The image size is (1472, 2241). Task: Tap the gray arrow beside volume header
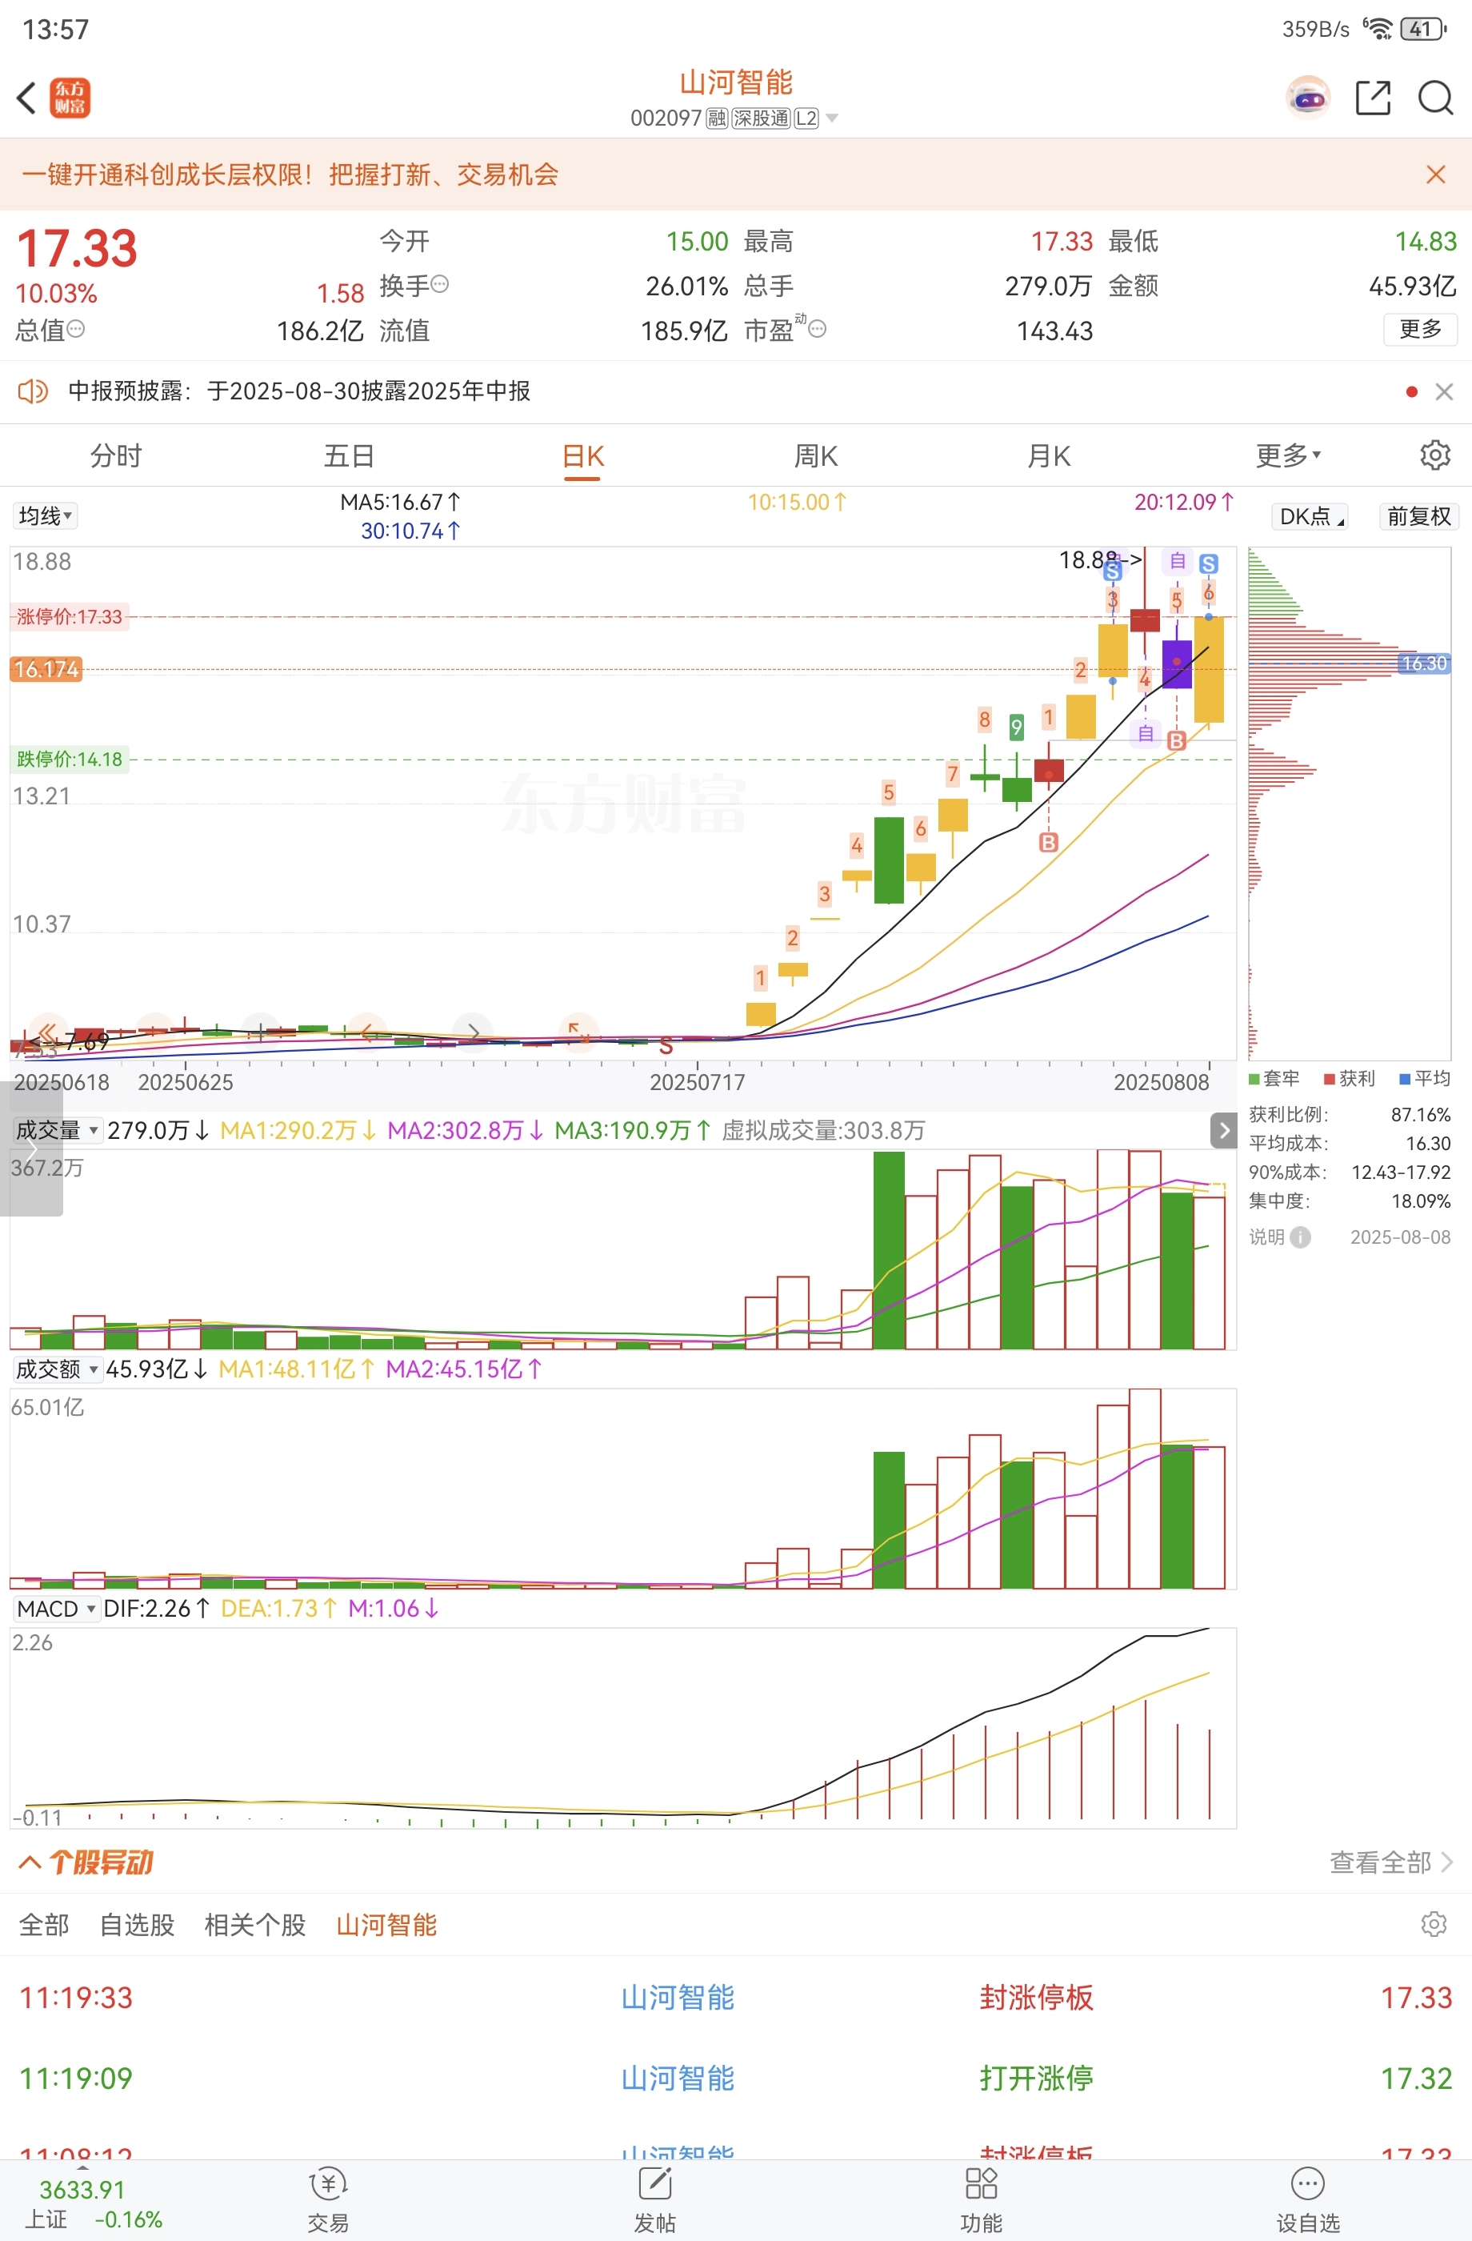click(x=1223, y=1130)
